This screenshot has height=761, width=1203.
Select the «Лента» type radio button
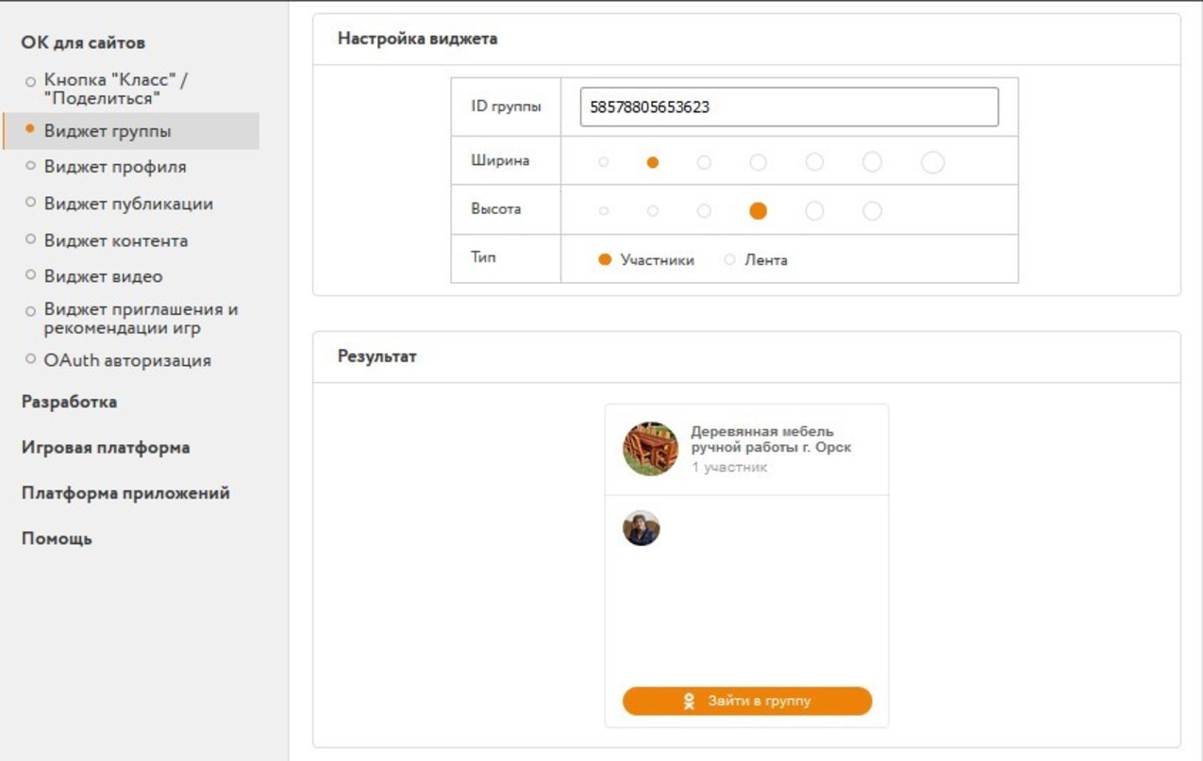click(729, 260)
